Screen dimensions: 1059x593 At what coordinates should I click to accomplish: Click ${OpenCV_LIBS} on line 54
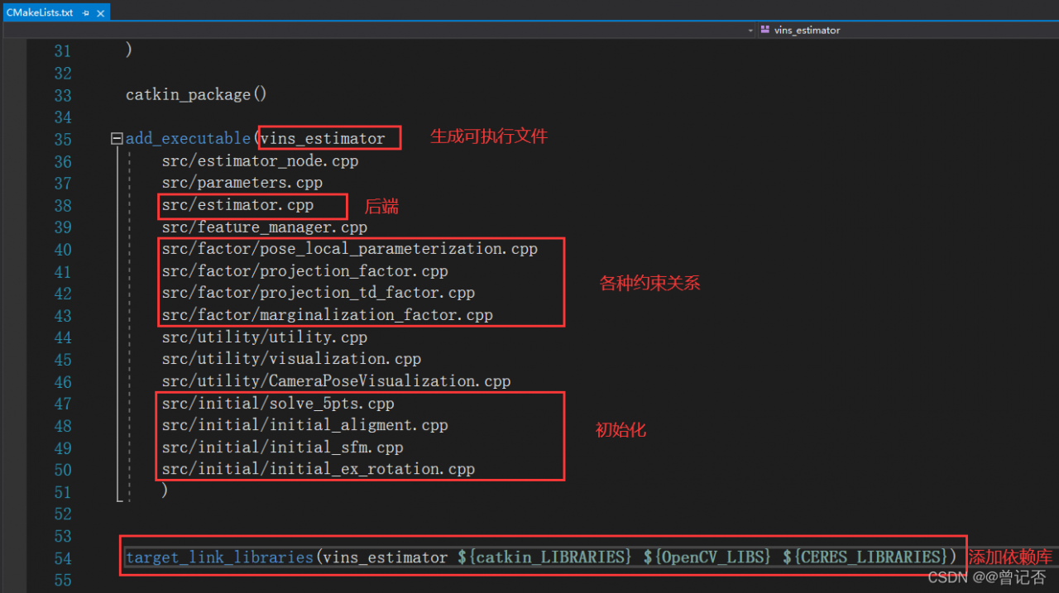click(707, 557)
